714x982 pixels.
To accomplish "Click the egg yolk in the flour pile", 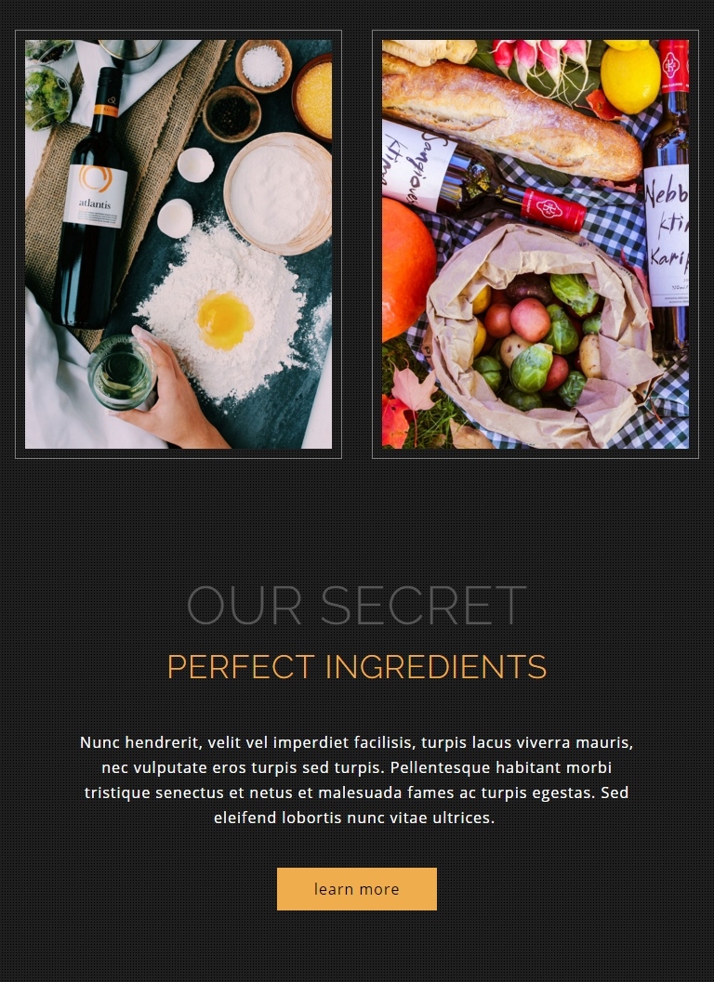I will [x=224, y=320].
